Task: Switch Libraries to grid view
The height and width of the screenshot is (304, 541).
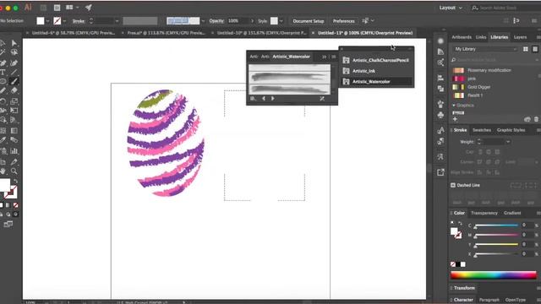Action: point(526,49)
